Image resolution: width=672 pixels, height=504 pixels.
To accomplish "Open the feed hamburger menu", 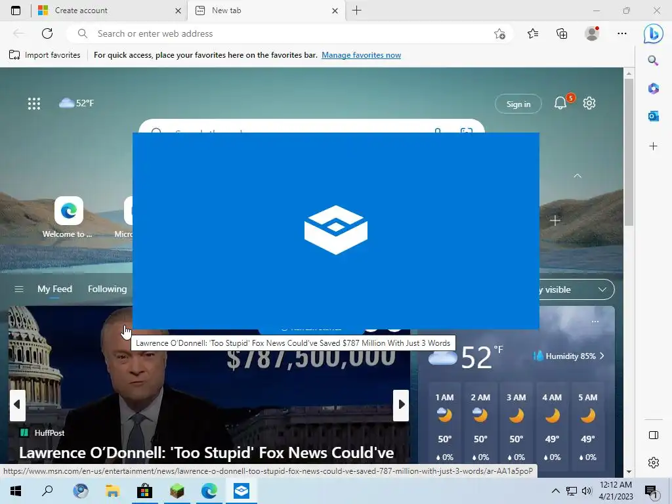I will point(19,289).
